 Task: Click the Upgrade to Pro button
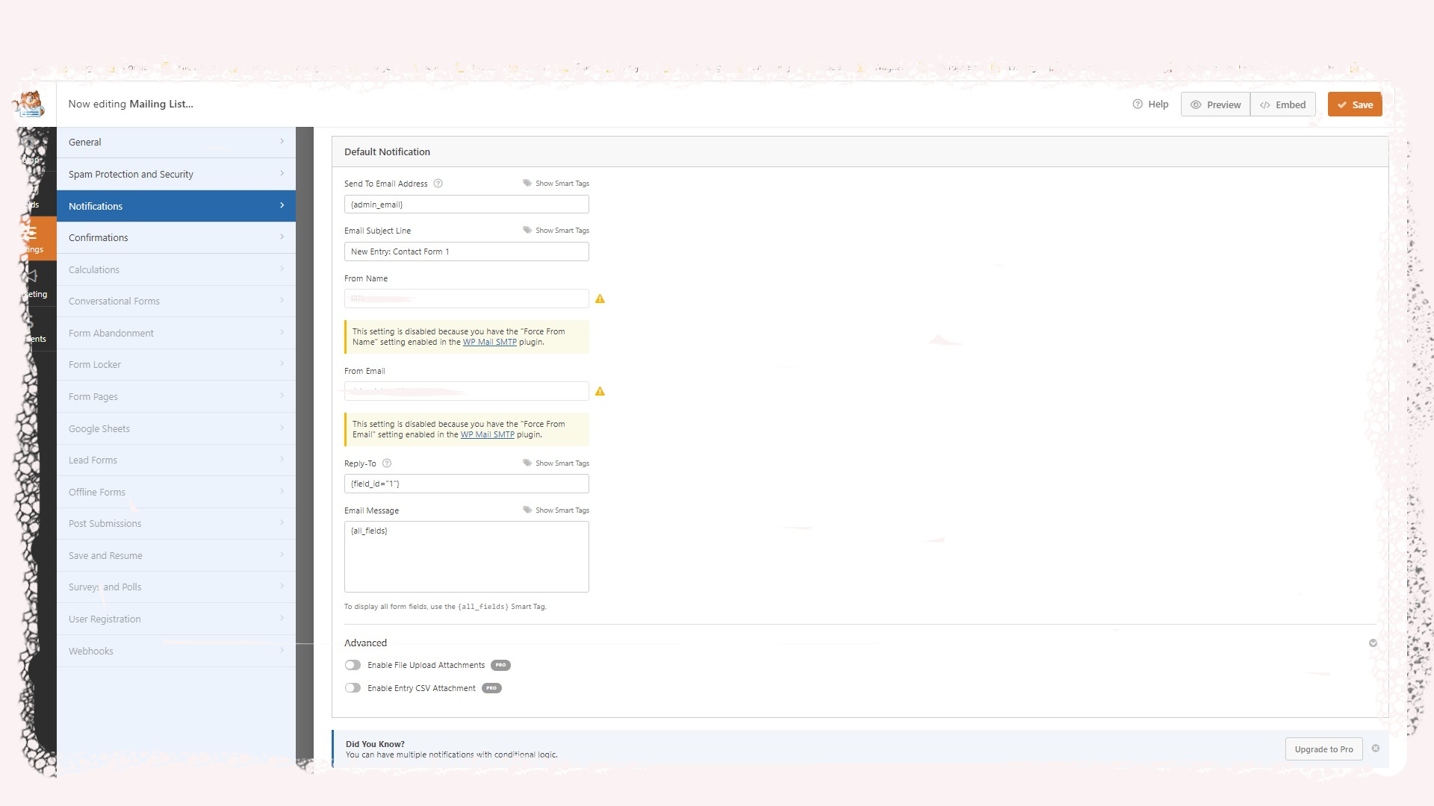(1323, 749)
